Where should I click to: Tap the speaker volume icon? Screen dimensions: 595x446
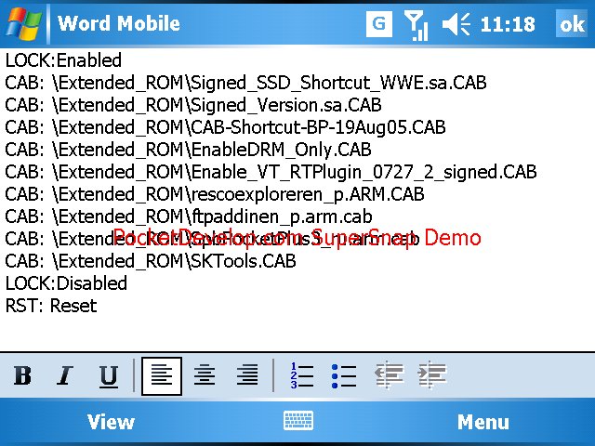click(x=456, y=24)
